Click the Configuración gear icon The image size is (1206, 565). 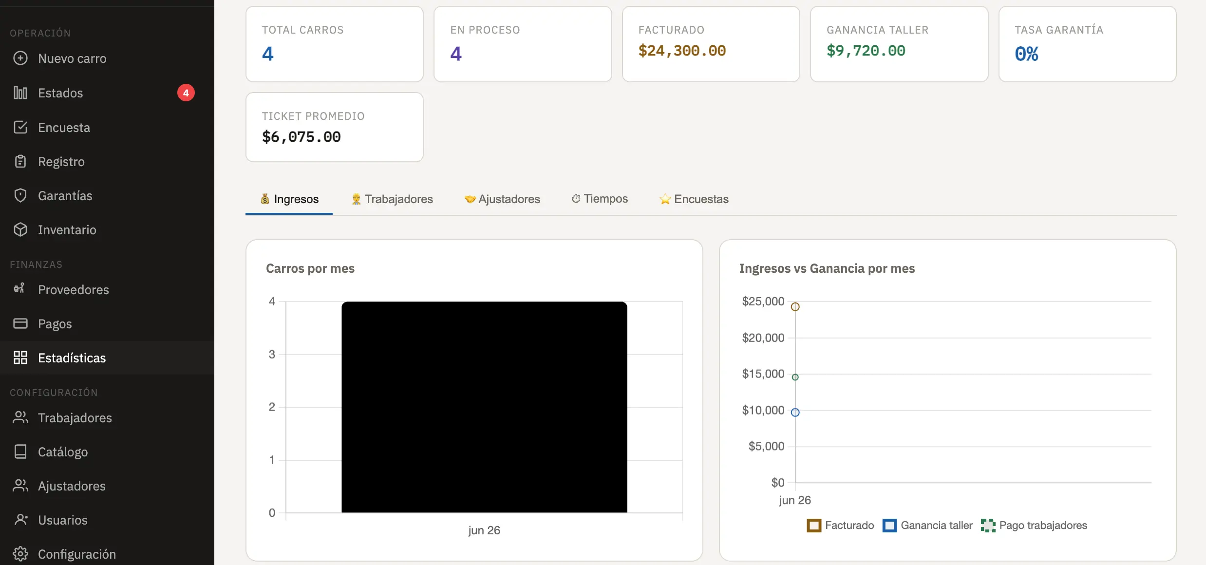(20, 554)
